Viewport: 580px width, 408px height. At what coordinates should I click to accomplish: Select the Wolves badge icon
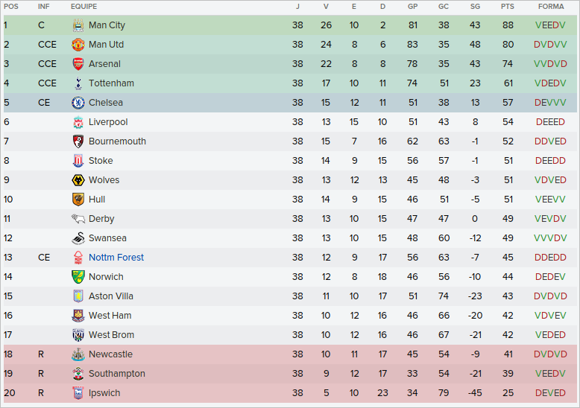(78, 180)
